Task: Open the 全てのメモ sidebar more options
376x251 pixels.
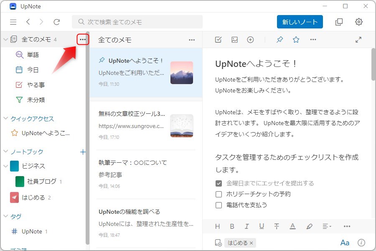Action: point(83,39)
